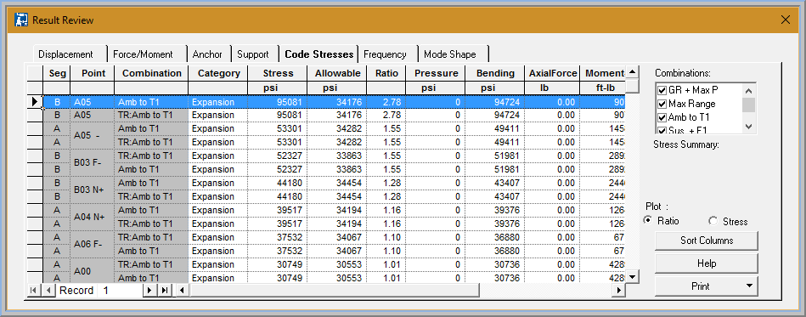Image resolution: width=806 pixels, height=317 pixels.
Task: Click the bending value 36880 in TR:Amb to T1 row
Action: point(494,237)
